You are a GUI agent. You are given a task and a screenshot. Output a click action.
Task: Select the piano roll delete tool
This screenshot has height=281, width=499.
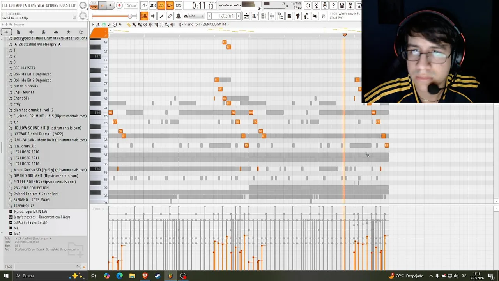pyautogui.click(x=145, y=25)
